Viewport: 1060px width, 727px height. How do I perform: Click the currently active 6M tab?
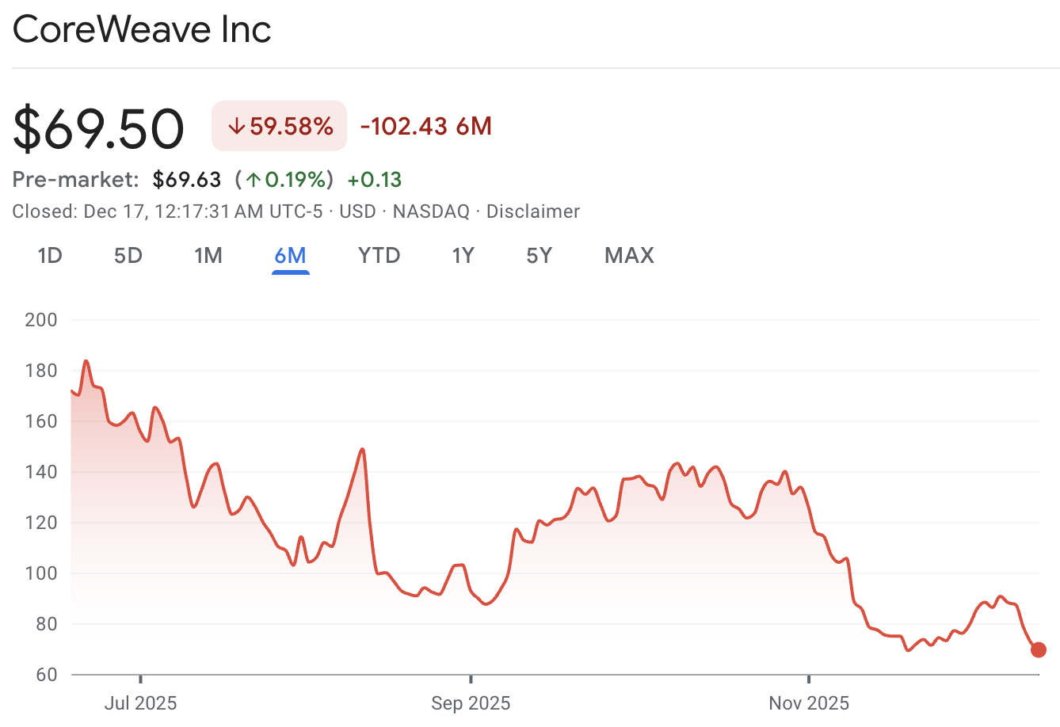[x=290, y=255]
